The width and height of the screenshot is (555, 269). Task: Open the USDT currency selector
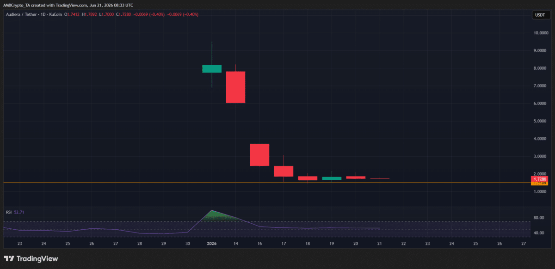540,15
